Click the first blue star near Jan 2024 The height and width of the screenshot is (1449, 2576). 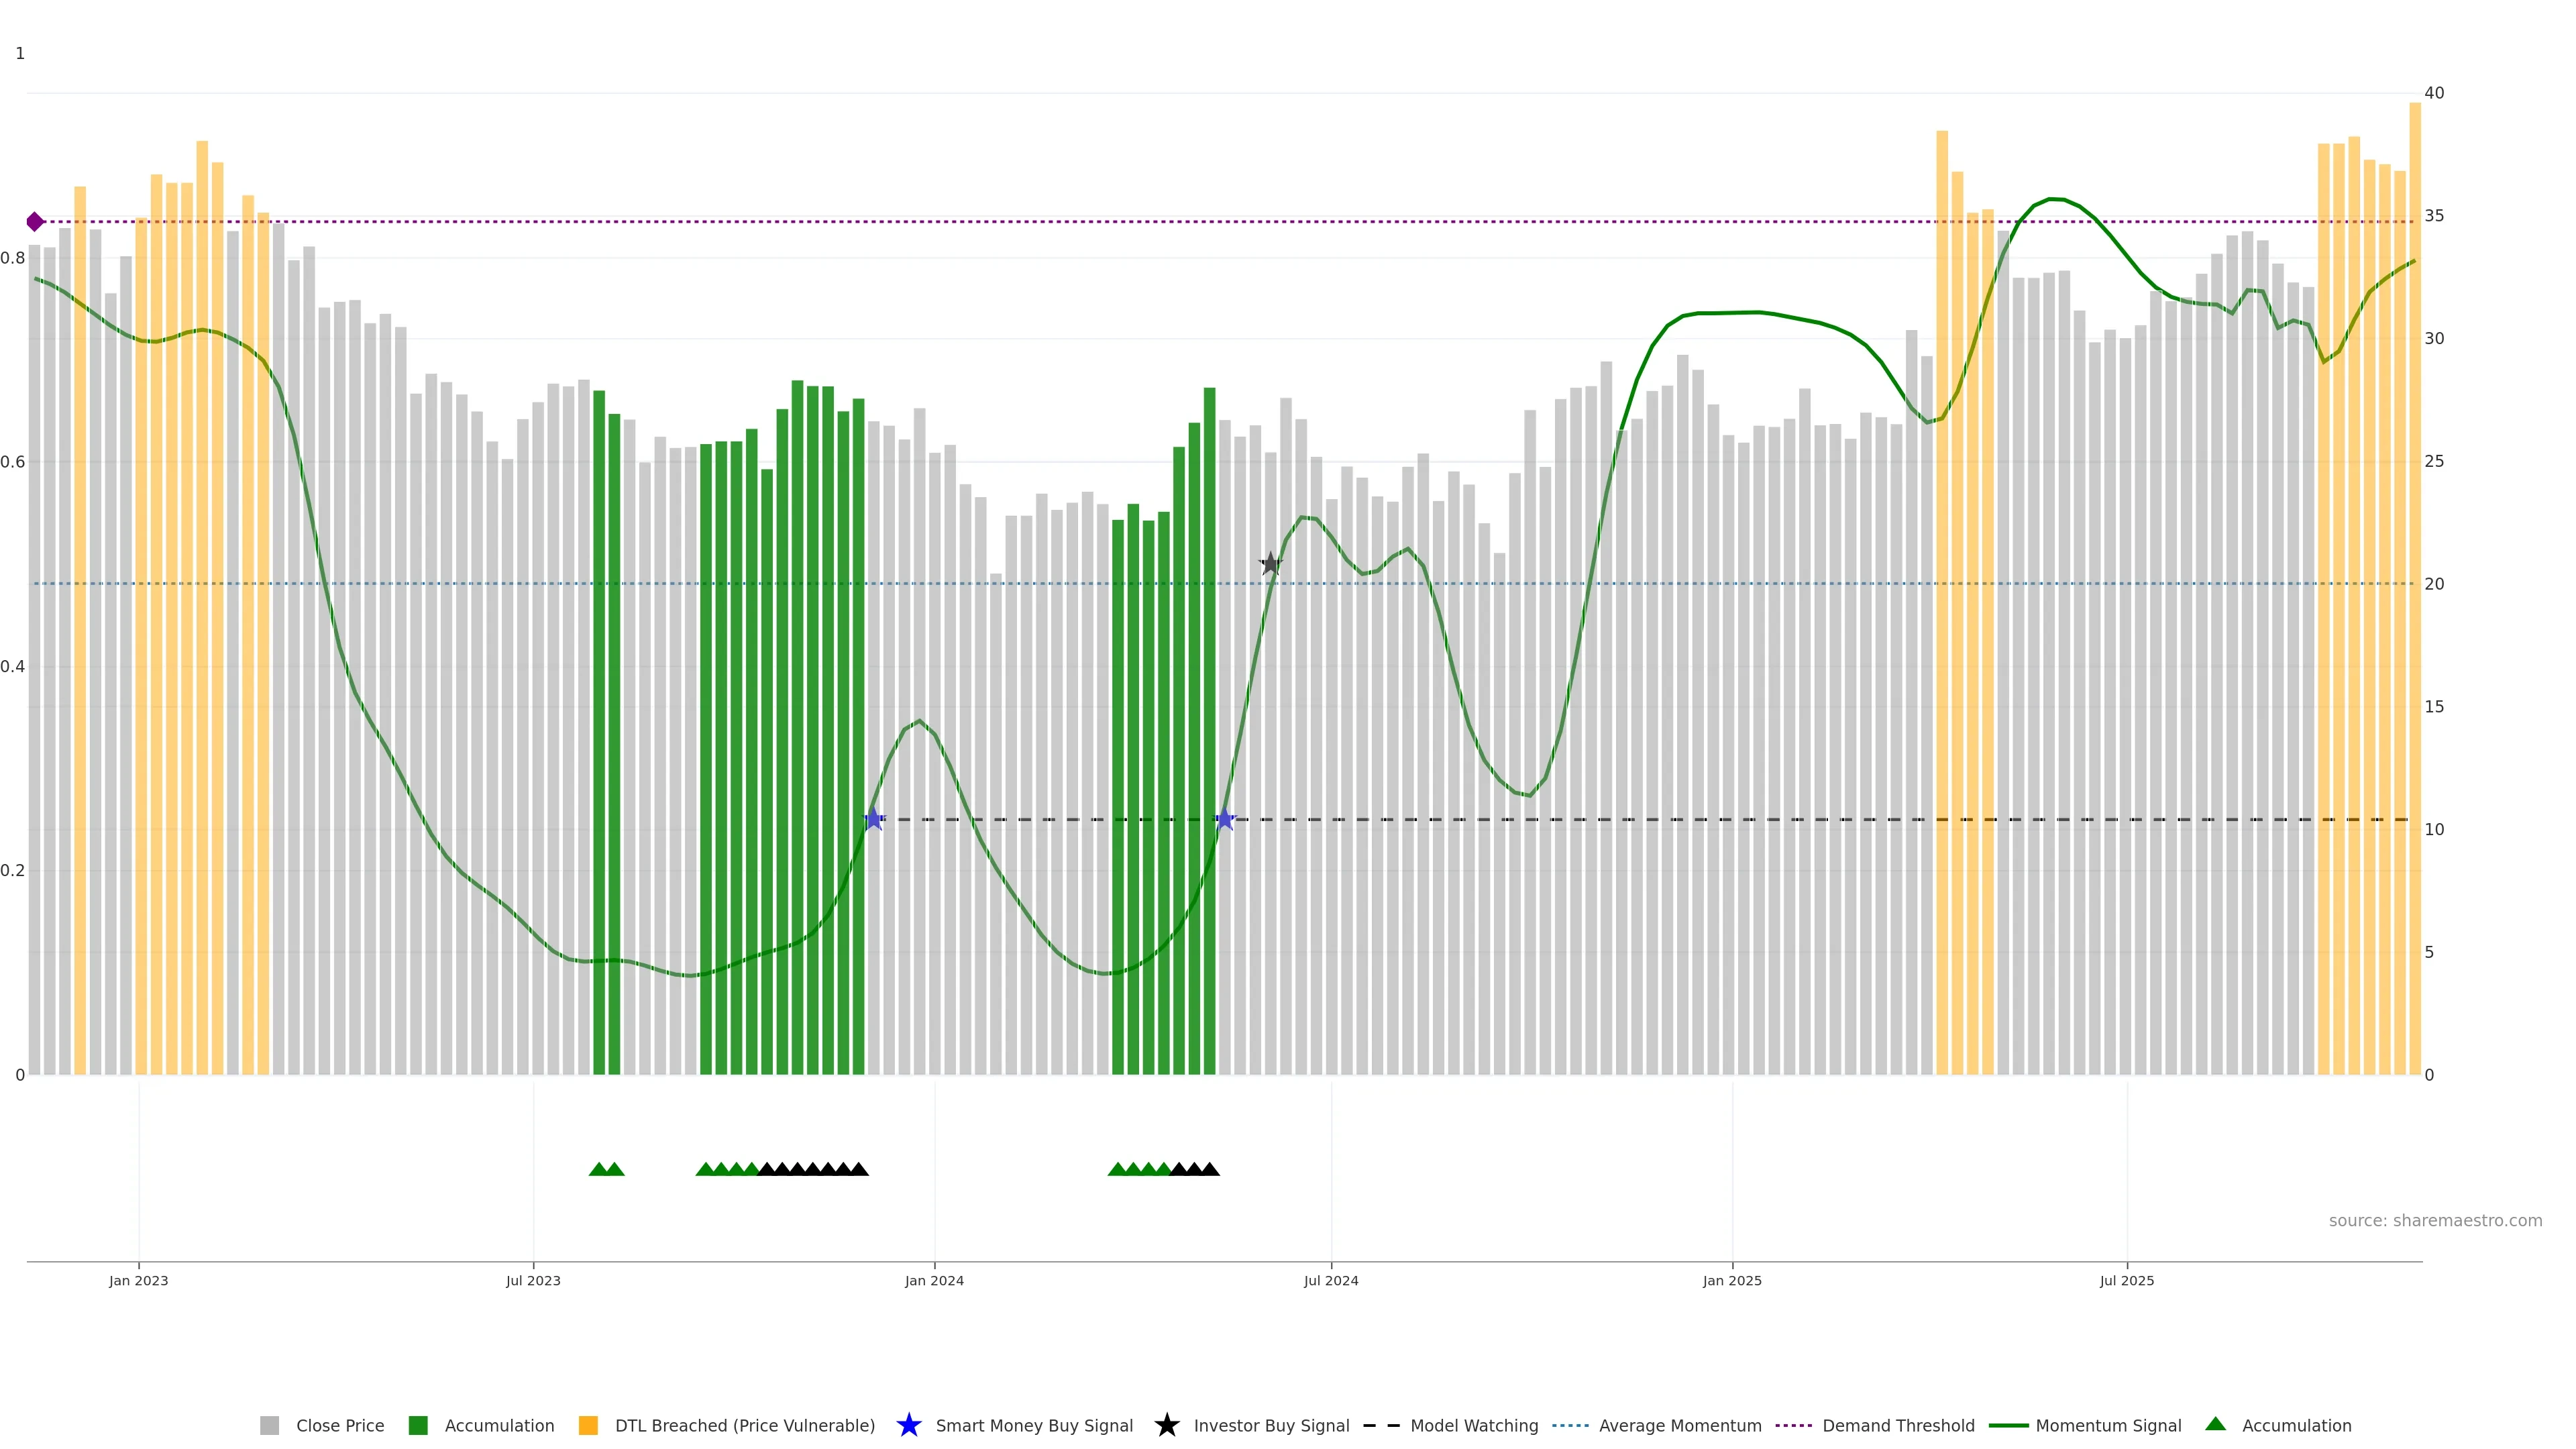coord(873,819)
